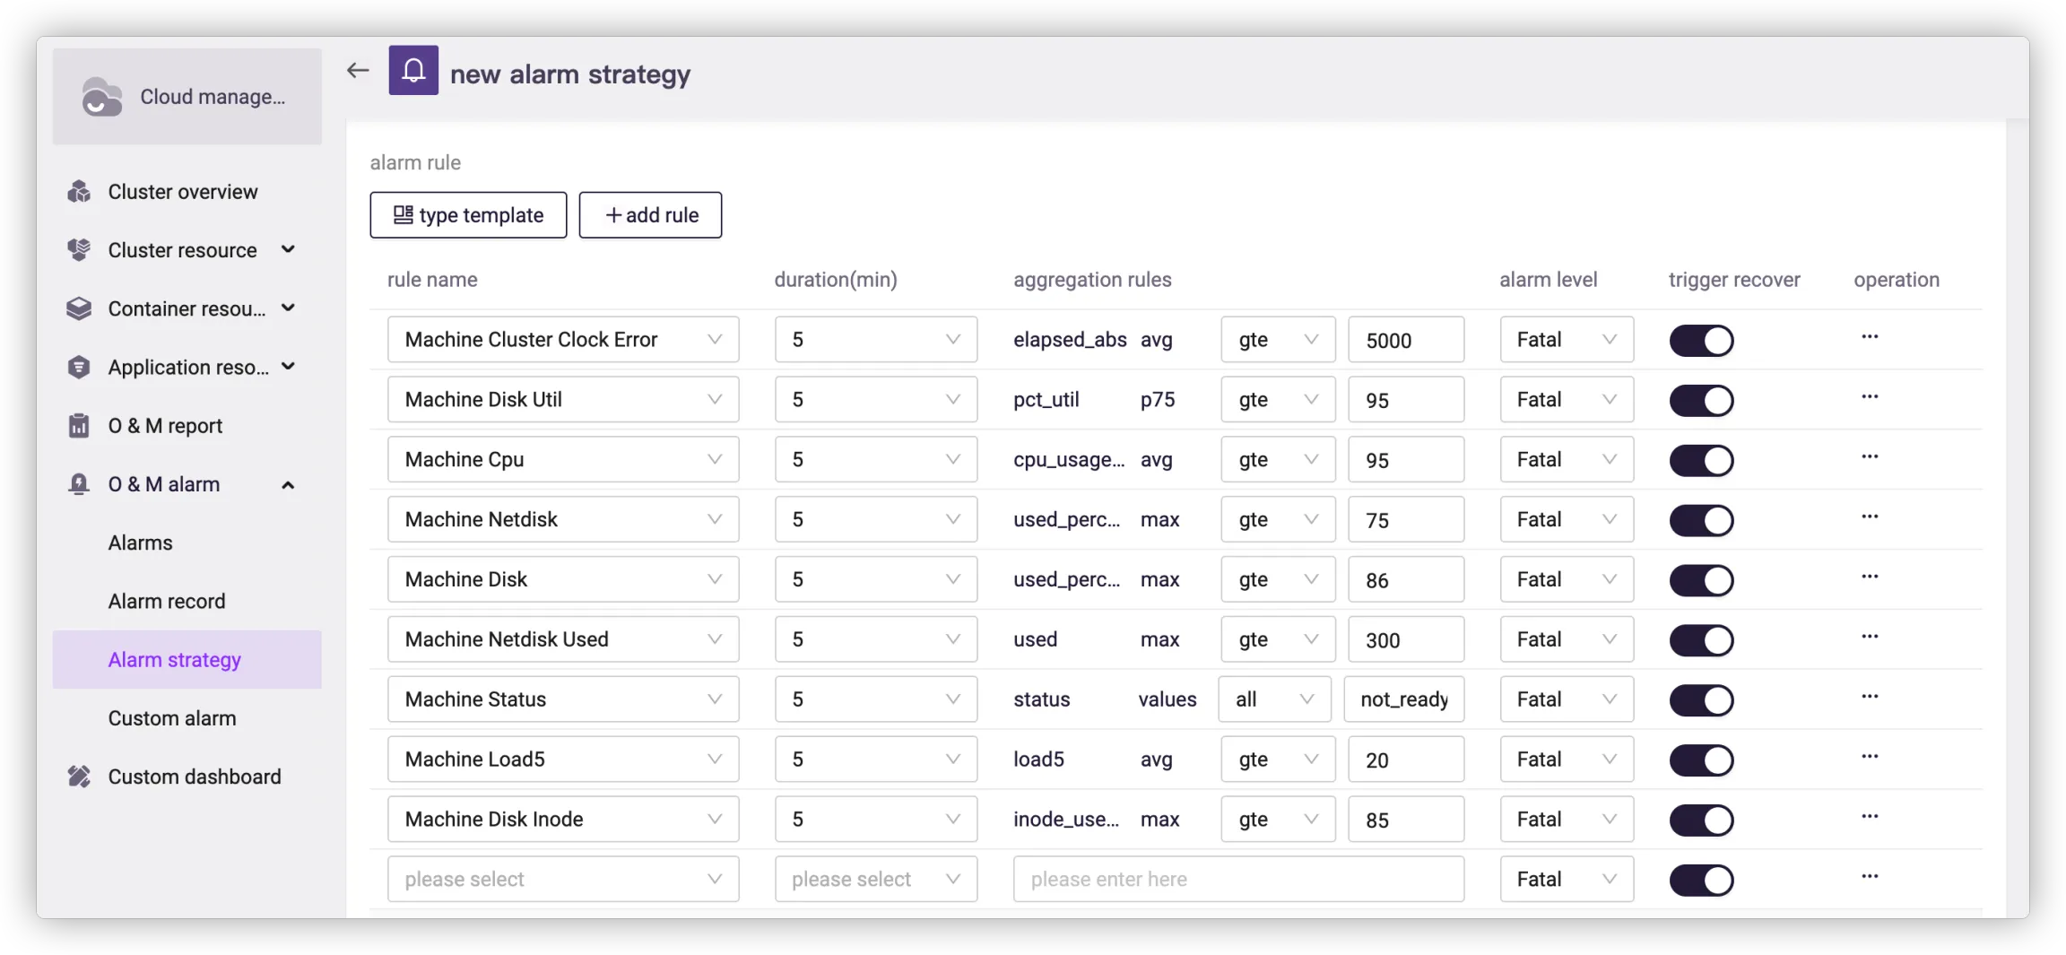Open alarm level dropdown for Machine Disk
The width and height of the screenshot is (2066, 955).
click(x=1566, y=579)
